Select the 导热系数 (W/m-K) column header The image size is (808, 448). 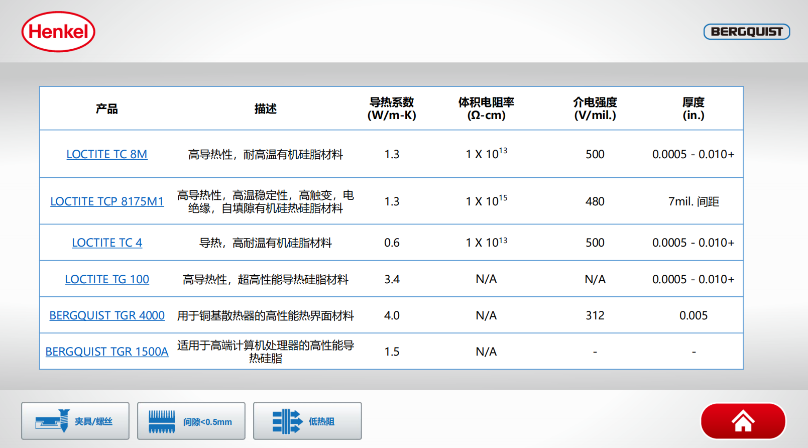click(392, 109)
